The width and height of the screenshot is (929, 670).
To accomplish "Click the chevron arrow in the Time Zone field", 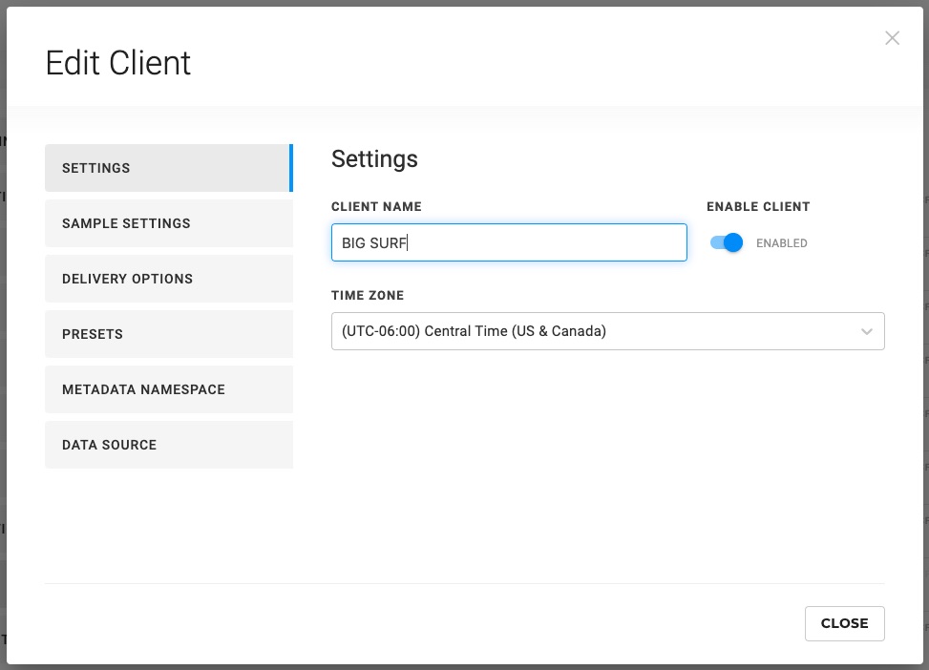I will 866,332.
